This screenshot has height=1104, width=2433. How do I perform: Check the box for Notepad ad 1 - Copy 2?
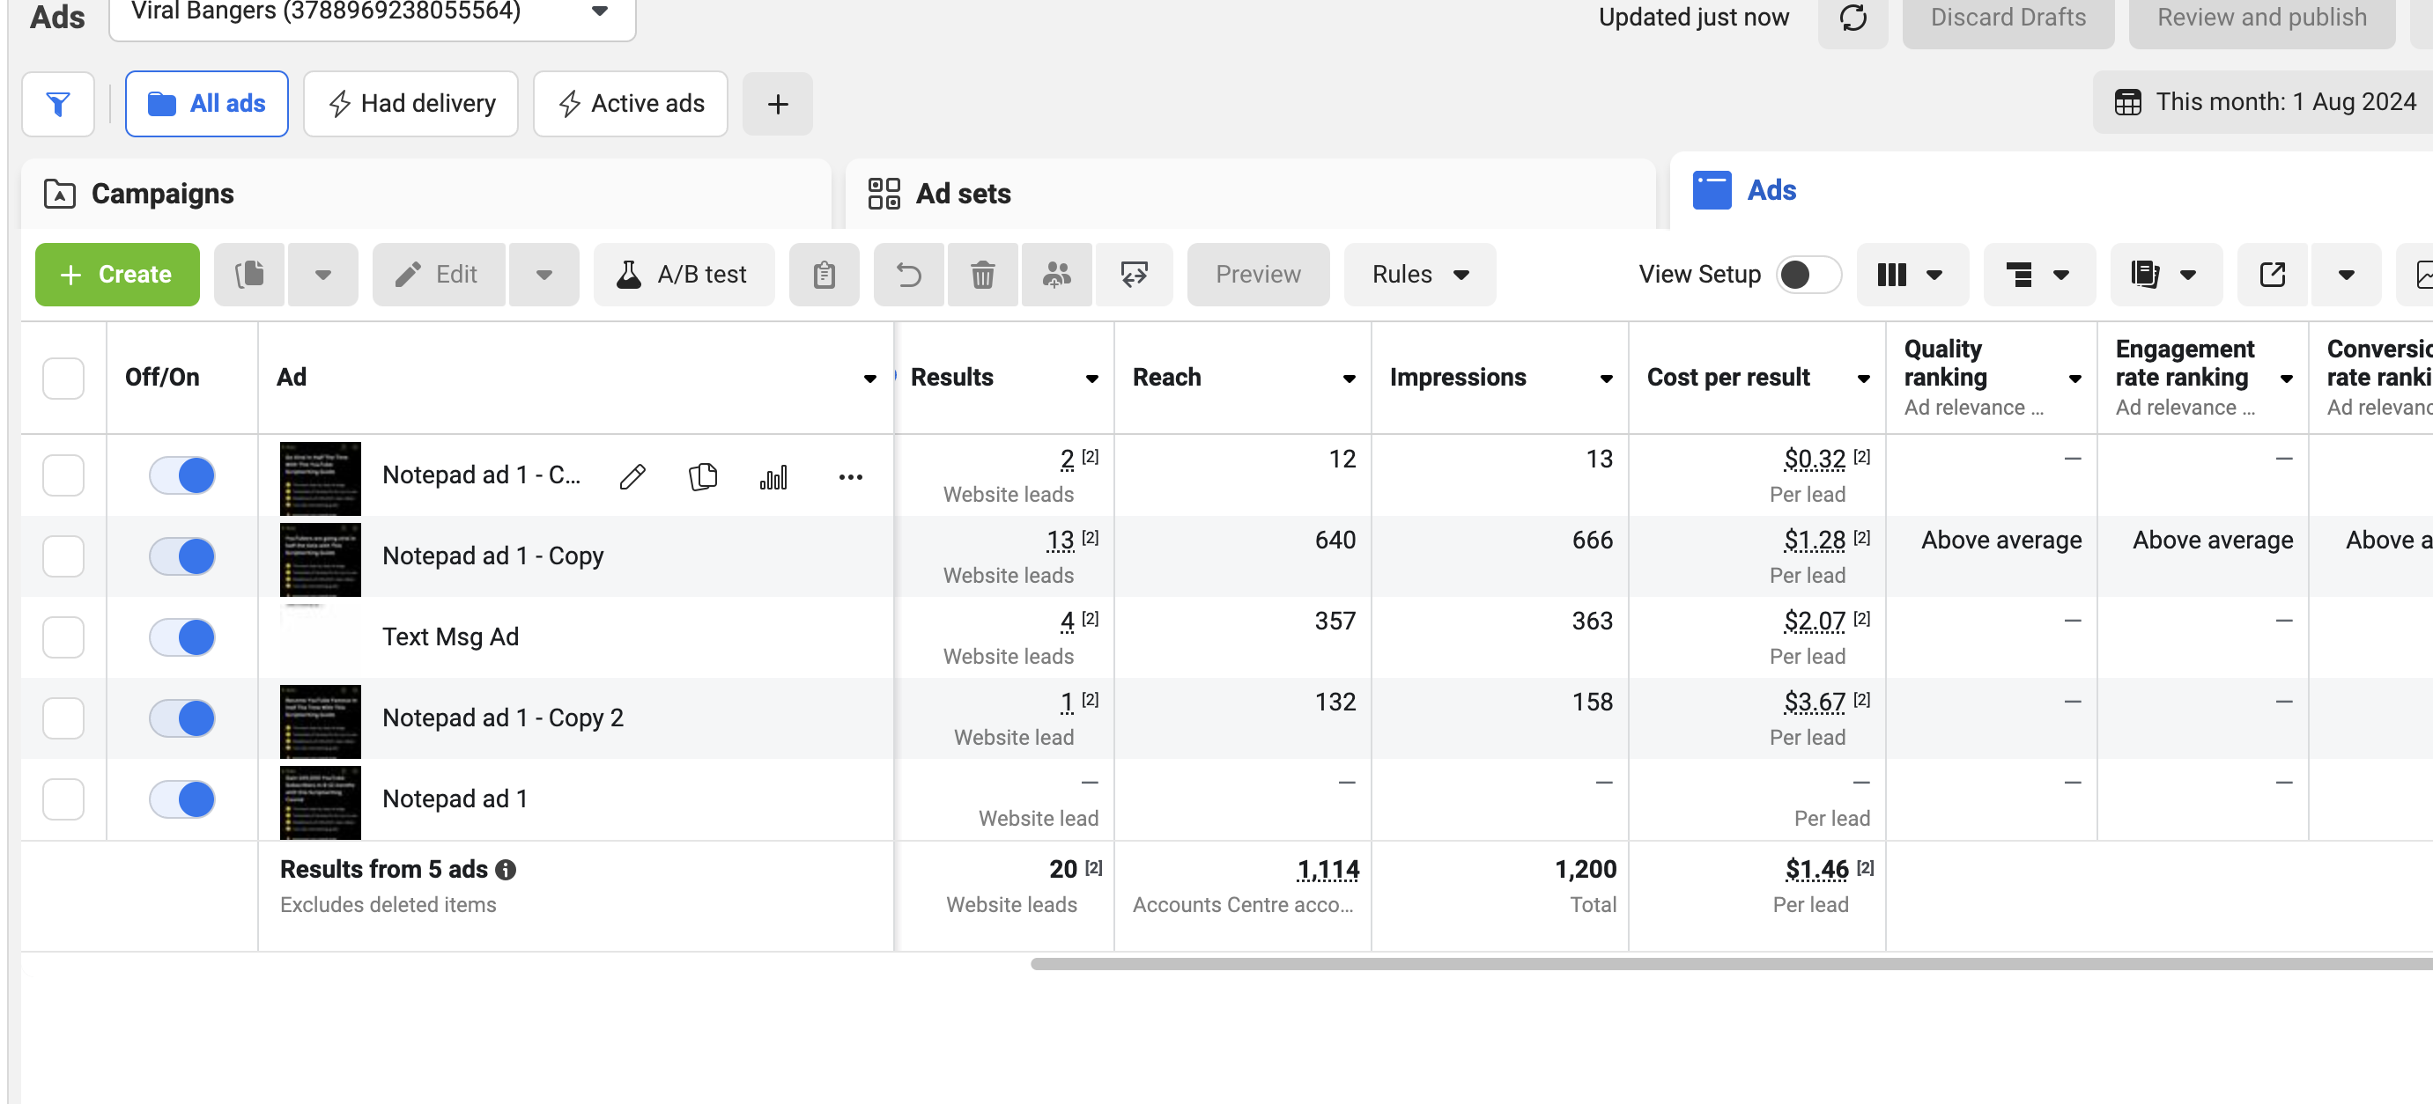point(63,718)
